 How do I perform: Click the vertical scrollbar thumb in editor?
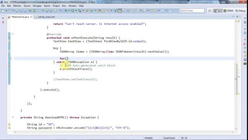point(236,79)
